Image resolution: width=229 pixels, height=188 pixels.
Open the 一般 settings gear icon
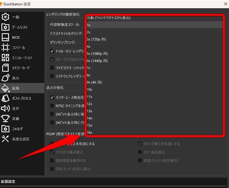[5, 17]
